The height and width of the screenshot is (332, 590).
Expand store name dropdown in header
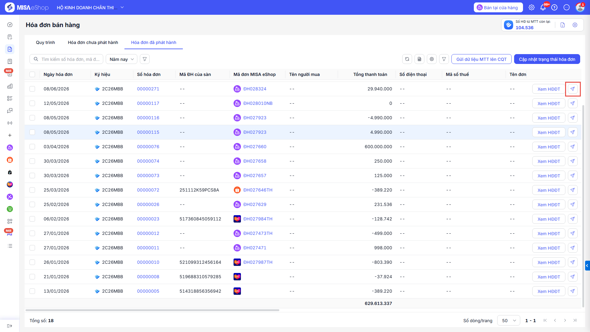coord(122,7)
